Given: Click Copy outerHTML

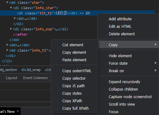Looking at the screenshot, I should (x=77, y=71).
